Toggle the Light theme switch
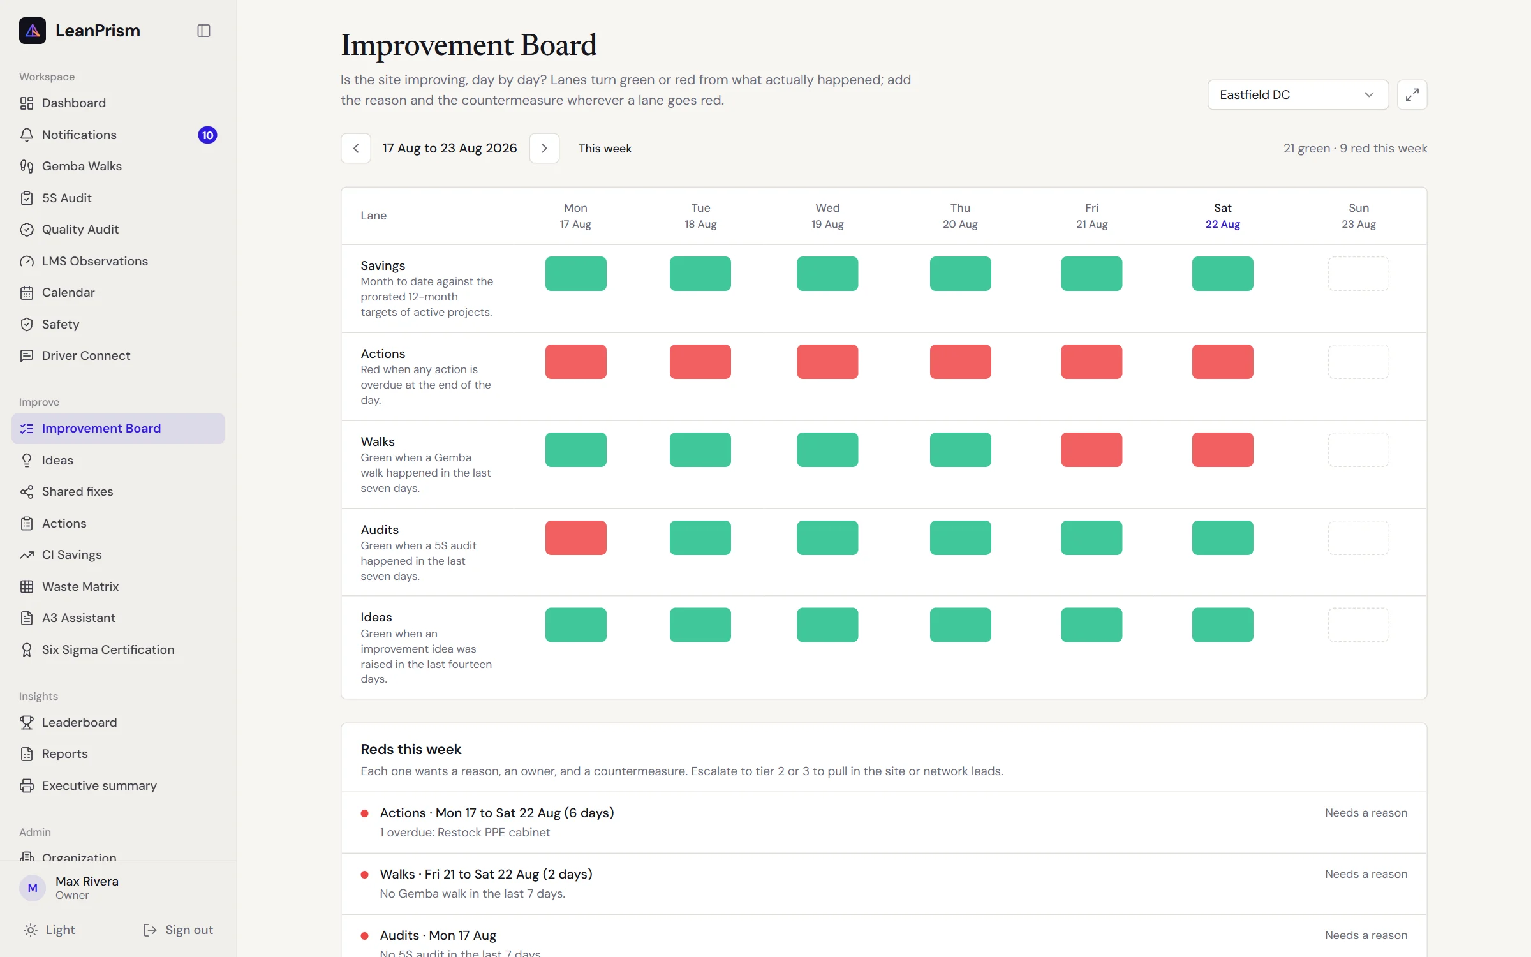 tap(49, 930)
